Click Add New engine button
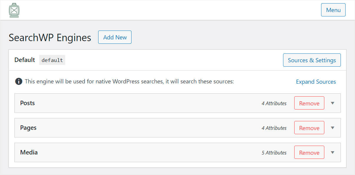The width and height of the screenshot is (355, 175). tap(115, 37)
